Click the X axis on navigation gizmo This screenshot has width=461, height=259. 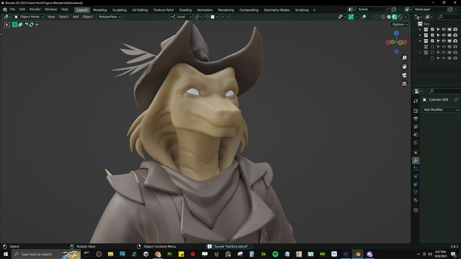point(405,42)
